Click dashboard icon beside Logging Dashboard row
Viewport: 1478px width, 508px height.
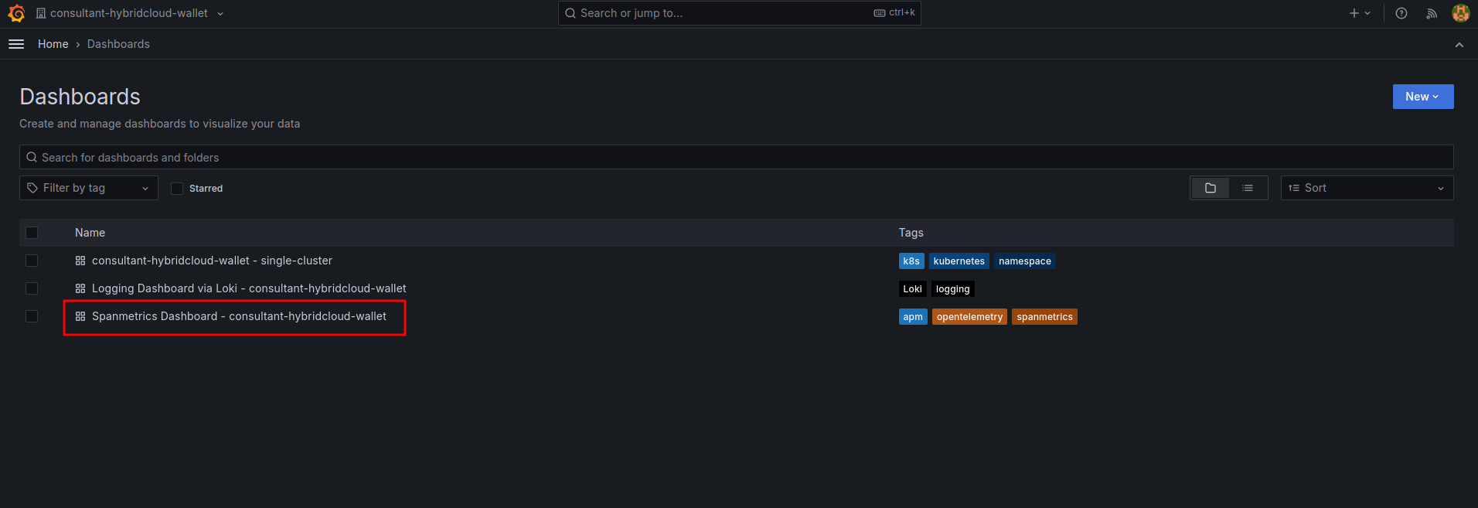(80, 288)
